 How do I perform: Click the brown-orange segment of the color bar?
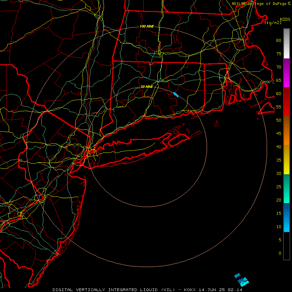pos(286,130)
